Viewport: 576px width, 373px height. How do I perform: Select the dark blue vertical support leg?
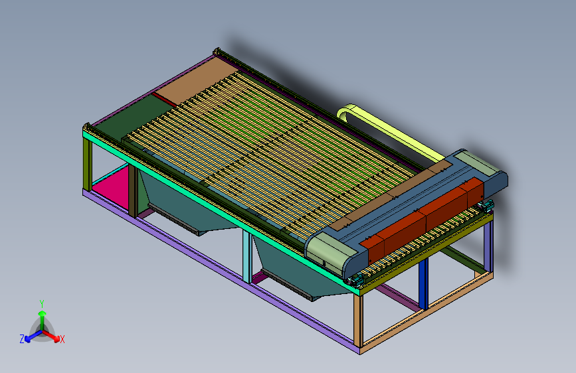[424, 284]
